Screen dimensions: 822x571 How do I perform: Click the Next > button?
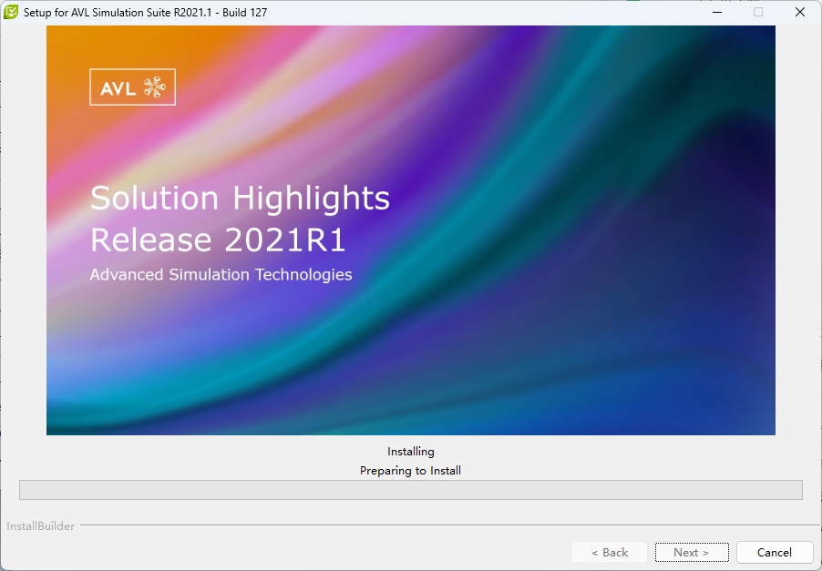[x=691, y=552]
